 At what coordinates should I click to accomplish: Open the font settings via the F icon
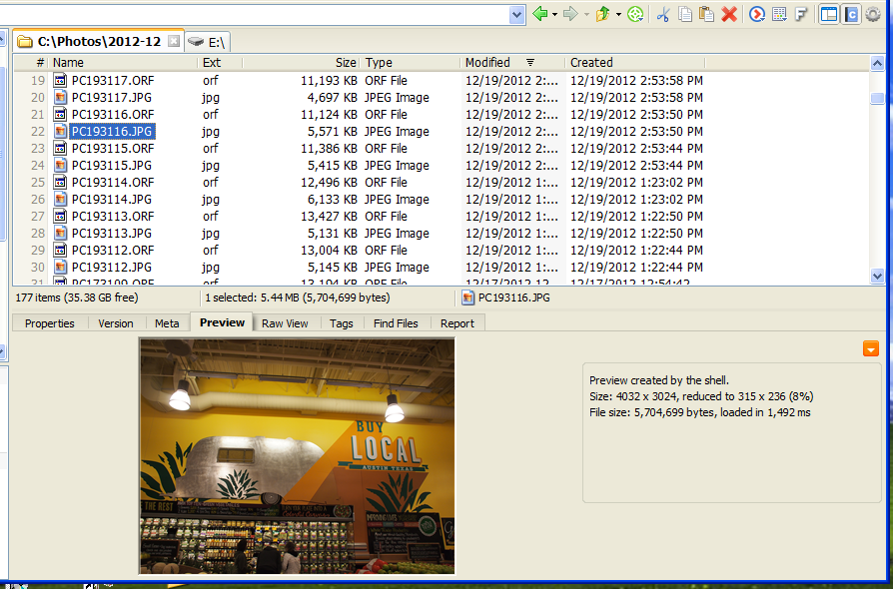[801, 14]
